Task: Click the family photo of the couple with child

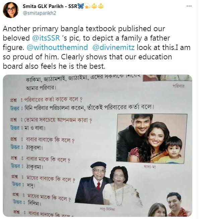Action: click(x=152, y=138)
